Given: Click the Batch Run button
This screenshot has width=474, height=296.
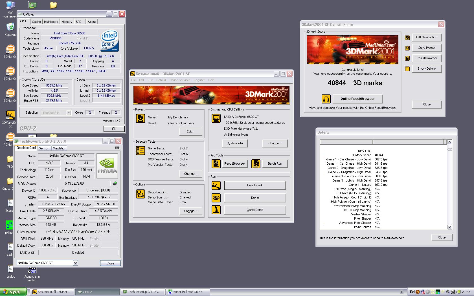Looking at the screenshot, I should tap(275, 164).
